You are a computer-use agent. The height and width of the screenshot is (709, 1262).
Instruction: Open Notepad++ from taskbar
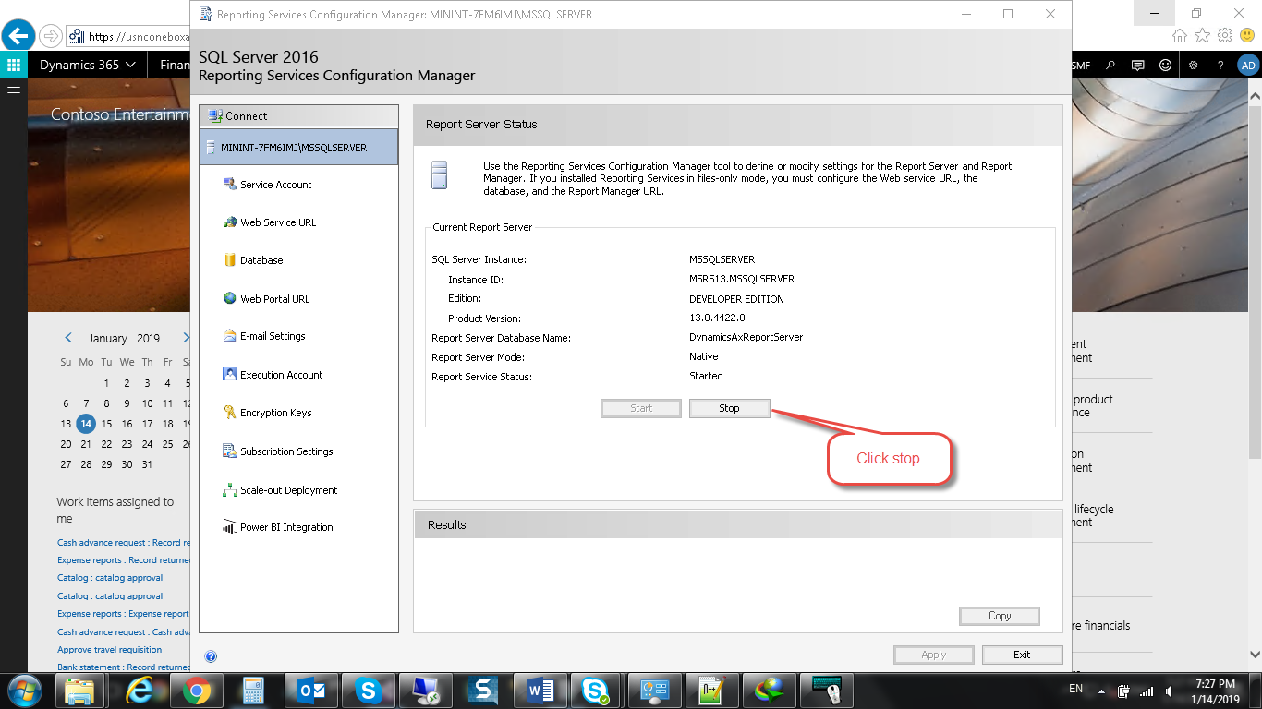point(711,691)
